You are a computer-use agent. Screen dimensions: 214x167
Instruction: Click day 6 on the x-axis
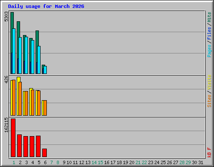click(x=45, y=162)
